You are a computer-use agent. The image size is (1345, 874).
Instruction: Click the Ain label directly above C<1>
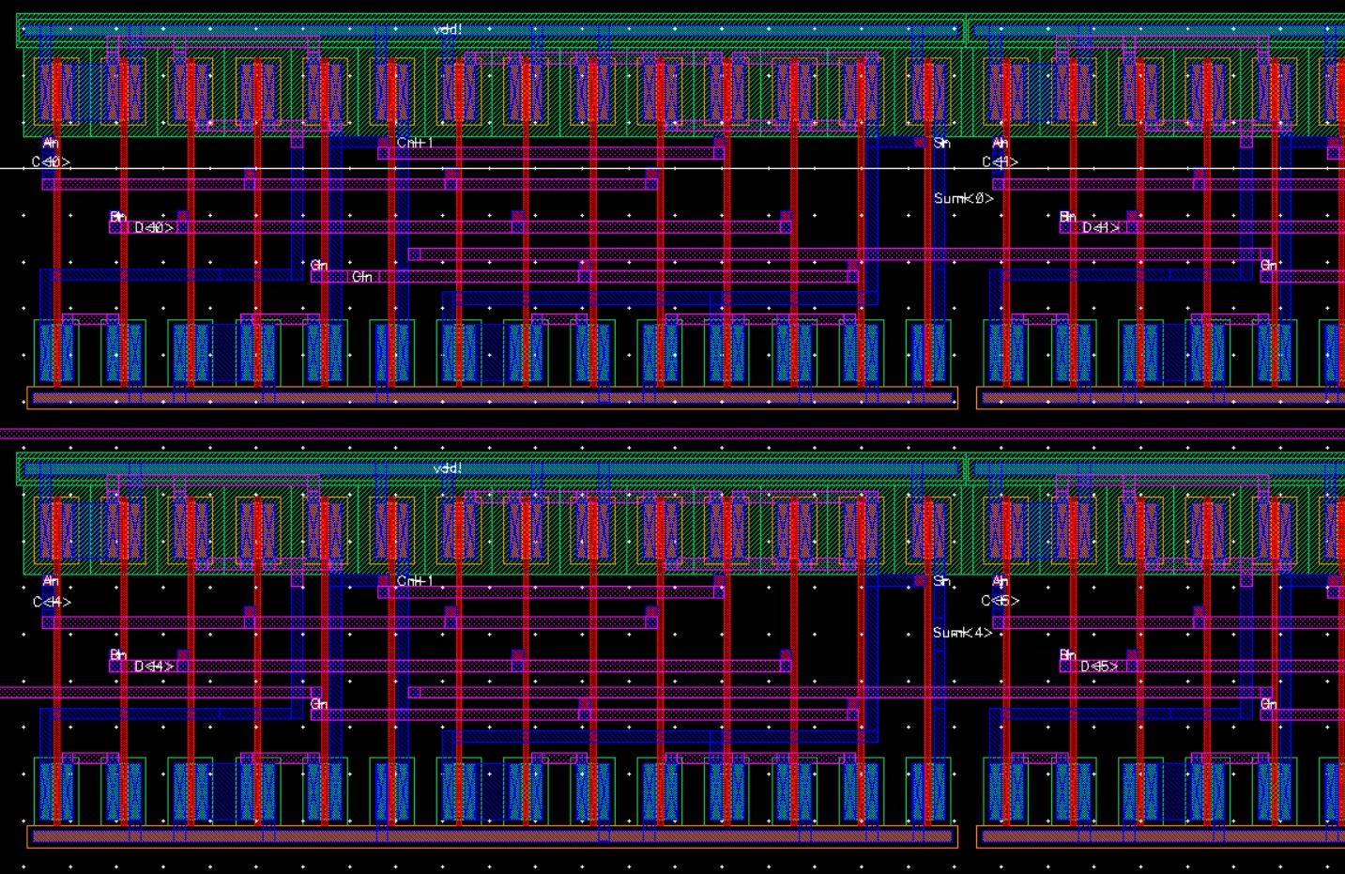1000,143
